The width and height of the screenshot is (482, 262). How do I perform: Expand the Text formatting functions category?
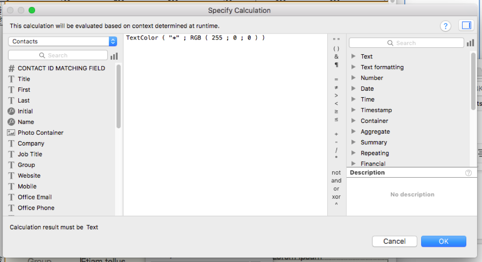(x=353, y=67)
